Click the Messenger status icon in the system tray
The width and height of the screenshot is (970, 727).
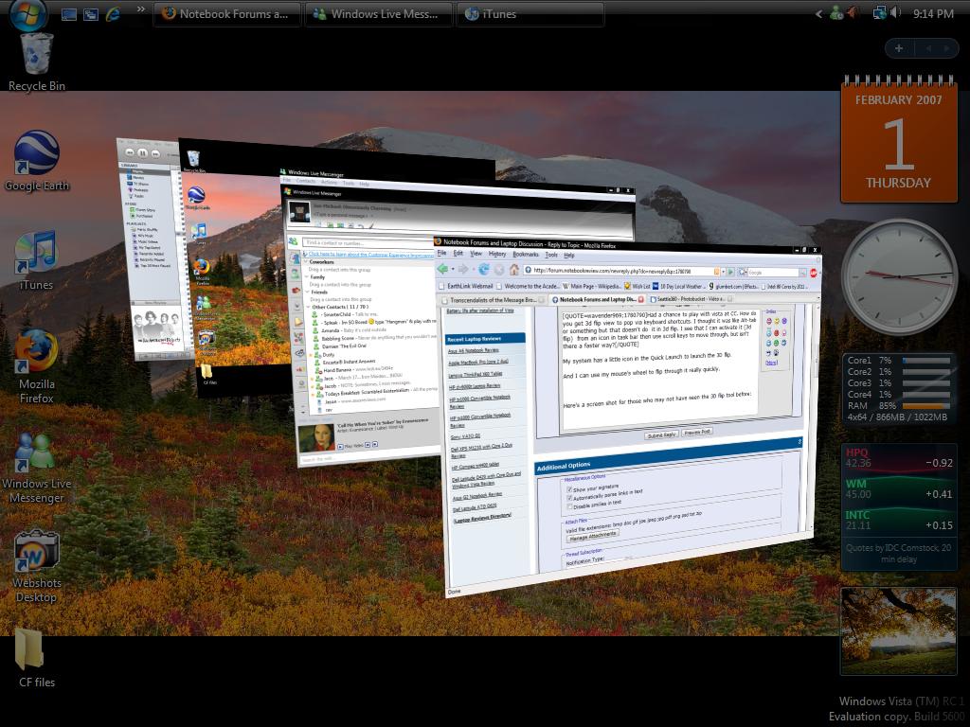click(x=837, y=13)
